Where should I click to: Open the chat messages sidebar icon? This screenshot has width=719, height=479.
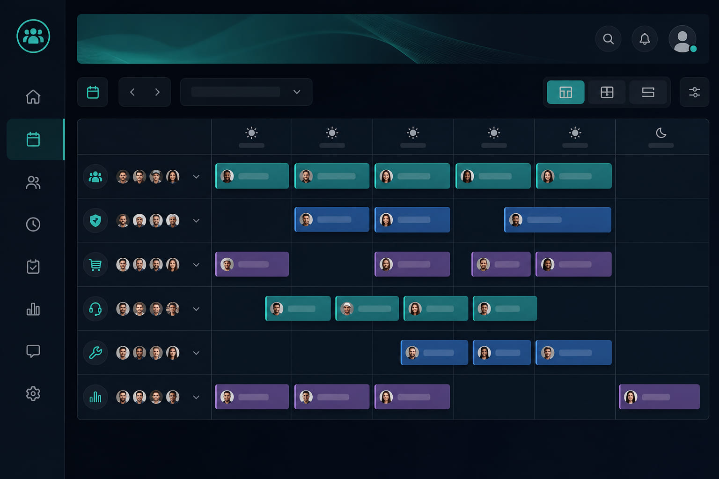(33, 351)
